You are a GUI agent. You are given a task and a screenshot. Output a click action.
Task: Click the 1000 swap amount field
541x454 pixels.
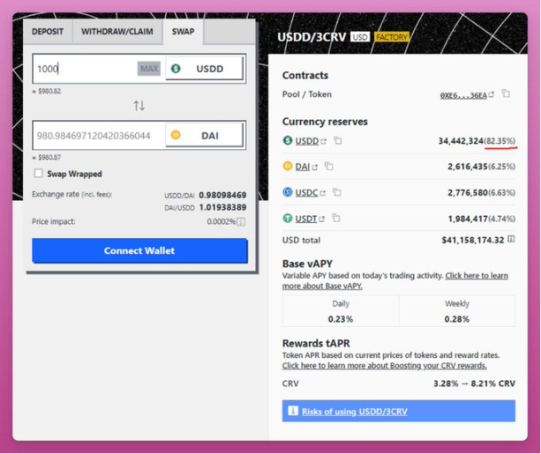[x=84, y=69]
